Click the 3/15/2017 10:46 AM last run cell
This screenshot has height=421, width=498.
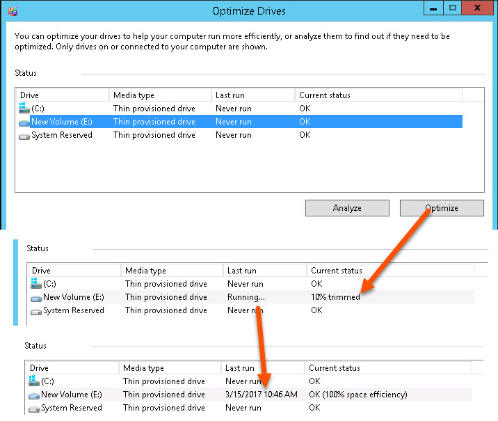[x=261, y=395]
